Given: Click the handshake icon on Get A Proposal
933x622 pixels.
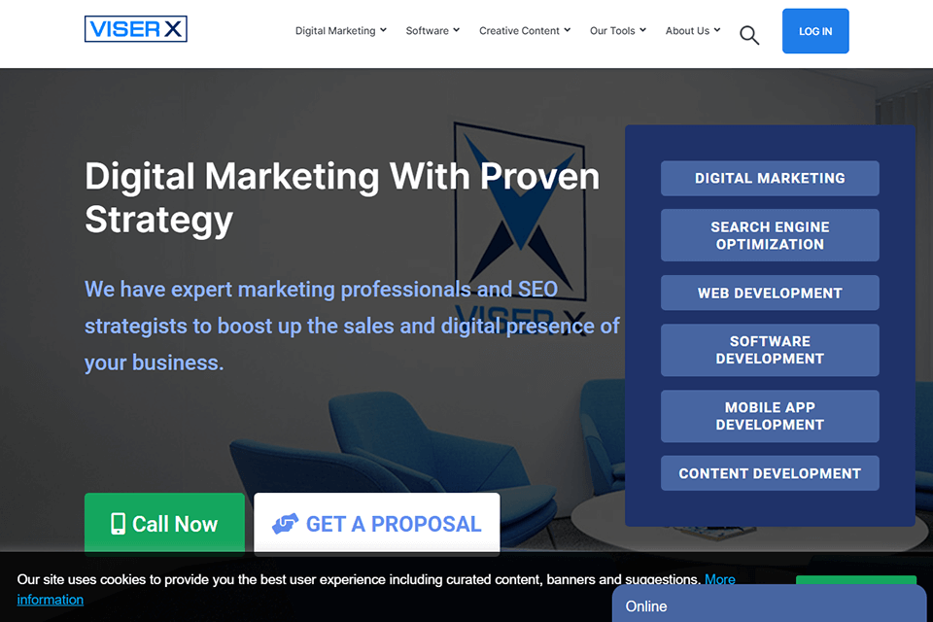Looking at the screenshot, I should (x=285, y=524).
